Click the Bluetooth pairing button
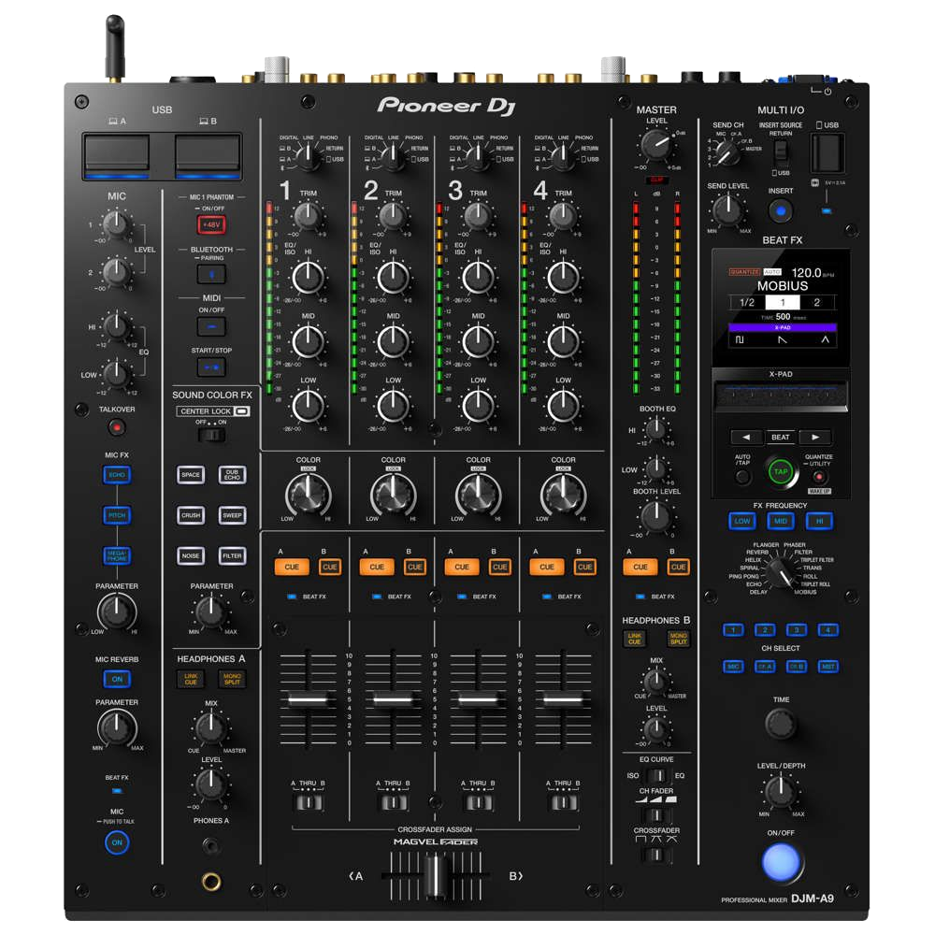This screenshot has width=935, height=935. (211, 274)
